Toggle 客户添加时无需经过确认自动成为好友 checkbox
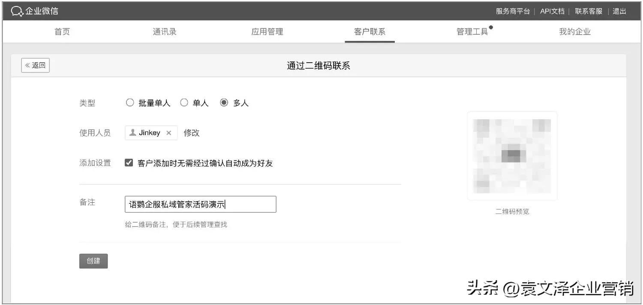The width and height of the screenshot is (643, 305). coord(129,163)
